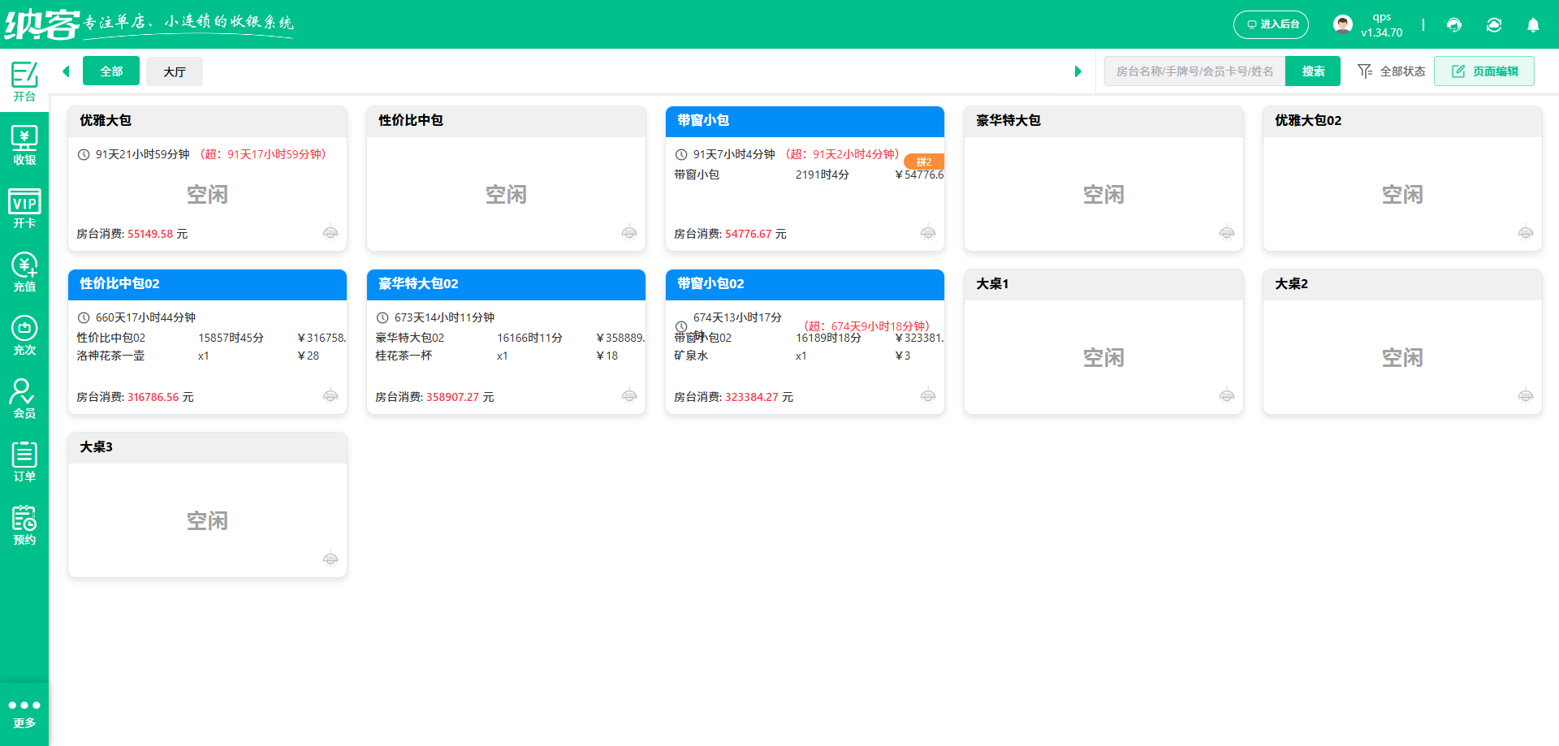Open the 优雅大包 room card header
This screenshot has height=746, width=1559.
click(x=207, y=121)
